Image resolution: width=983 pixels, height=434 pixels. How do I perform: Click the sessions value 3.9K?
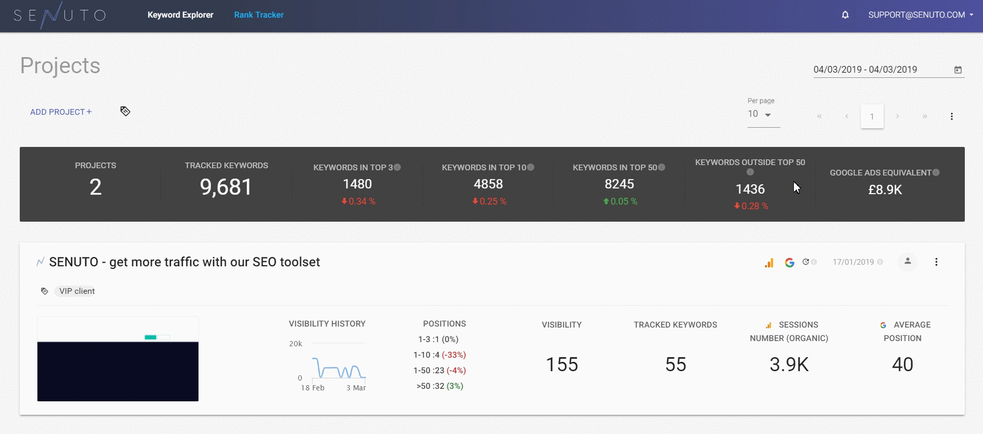[789, 364]
